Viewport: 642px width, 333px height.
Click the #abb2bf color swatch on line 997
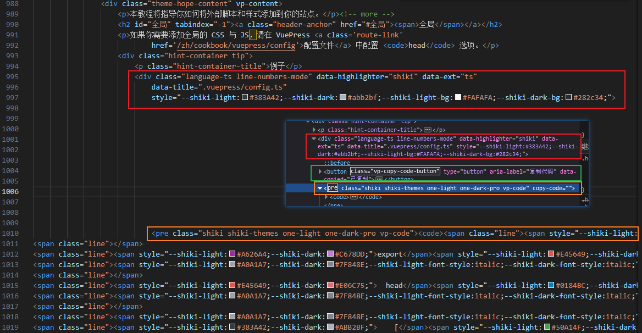pos(343,97)
